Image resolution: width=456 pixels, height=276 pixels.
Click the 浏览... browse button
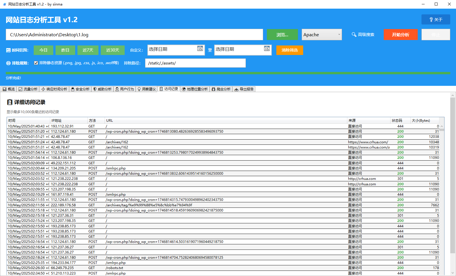point(282,35)
